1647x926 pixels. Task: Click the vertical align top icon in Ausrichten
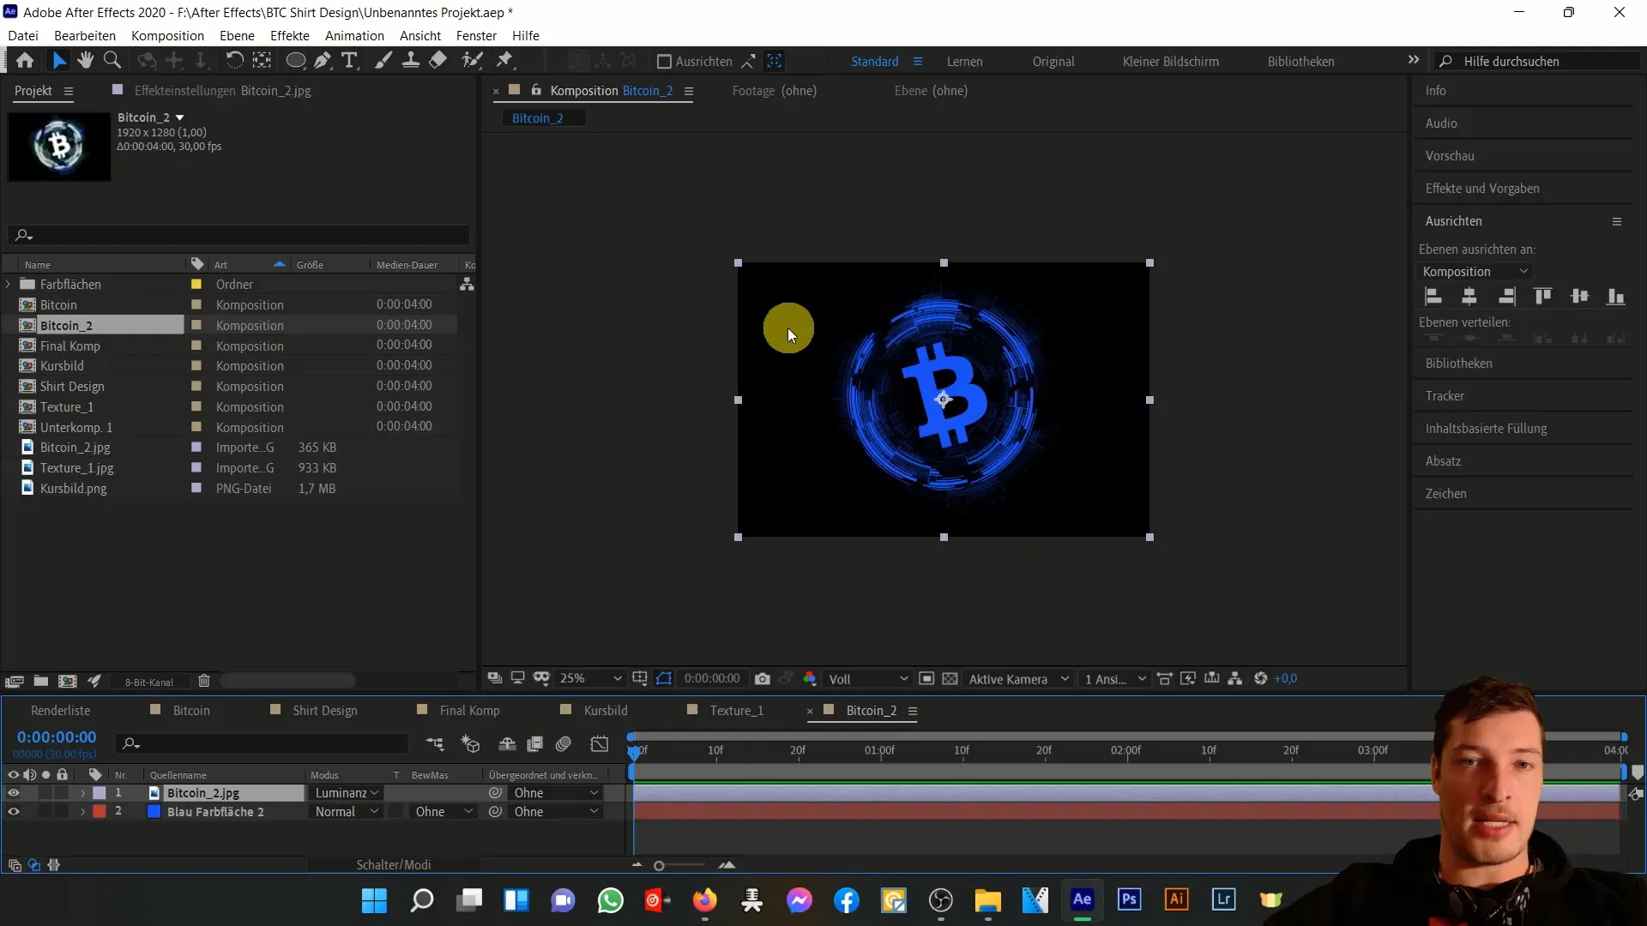pos(1543,295)
